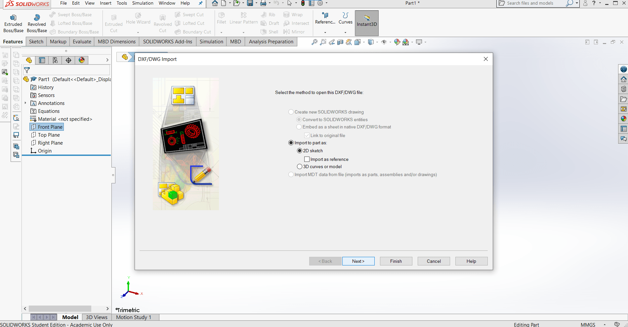Open the File Explorer task pane icon
Viewport: 628px width, 327px height.
[x=623, y=99]
